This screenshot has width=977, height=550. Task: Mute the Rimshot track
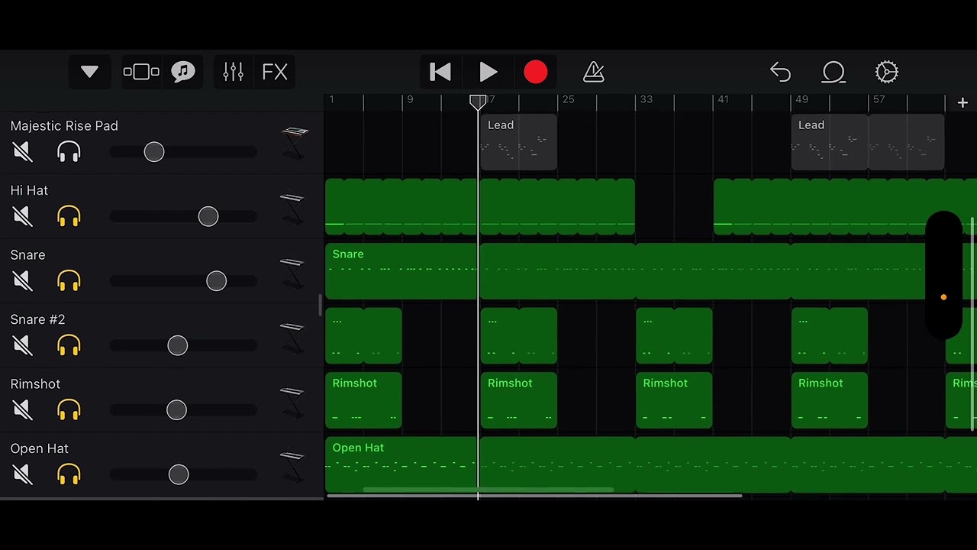[x=23, y=410]
